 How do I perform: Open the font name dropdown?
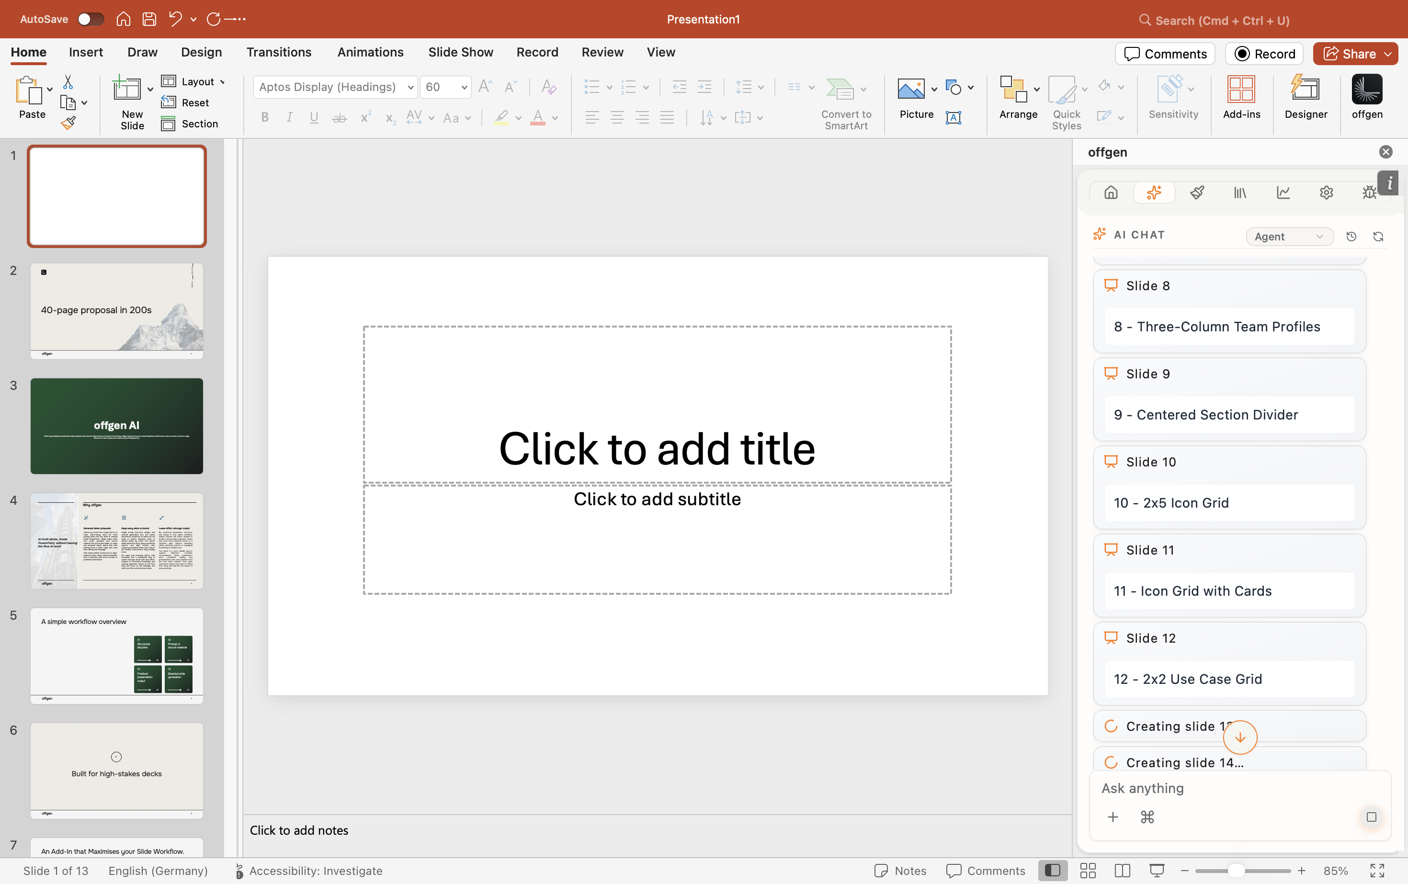click(x=410, y=87)
